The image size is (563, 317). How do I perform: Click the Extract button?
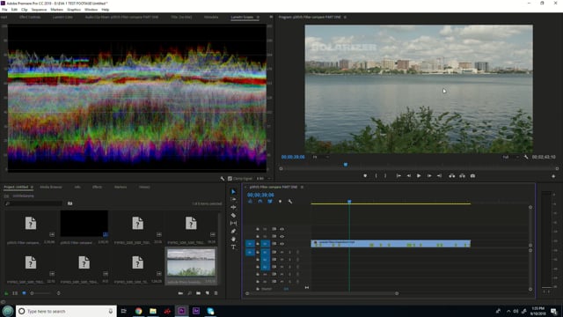coord(462,176)
